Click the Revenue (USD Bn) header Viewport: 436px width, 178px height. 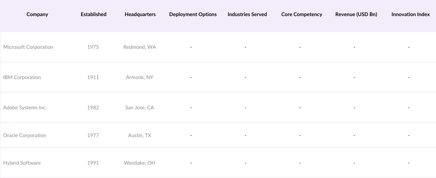[356, 14]
